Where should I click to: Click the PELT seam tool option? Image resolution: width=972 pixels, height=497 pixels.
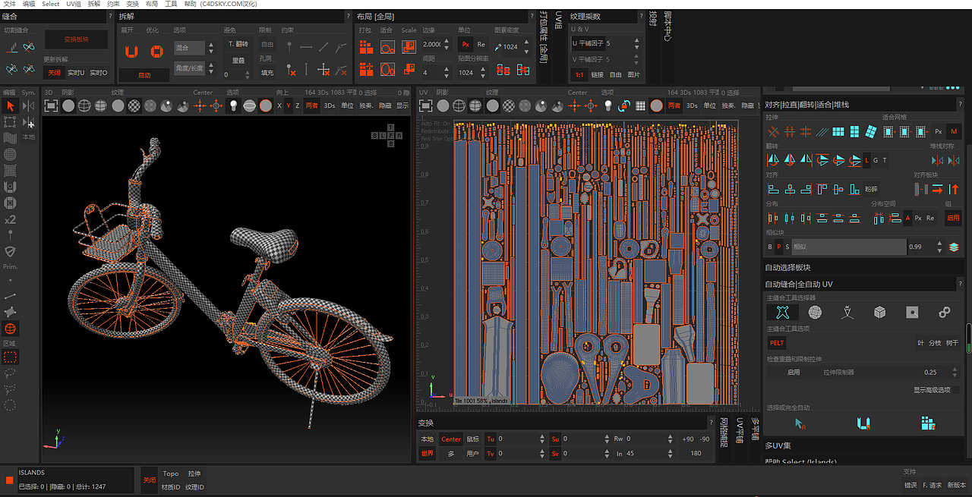click(776, 343)
